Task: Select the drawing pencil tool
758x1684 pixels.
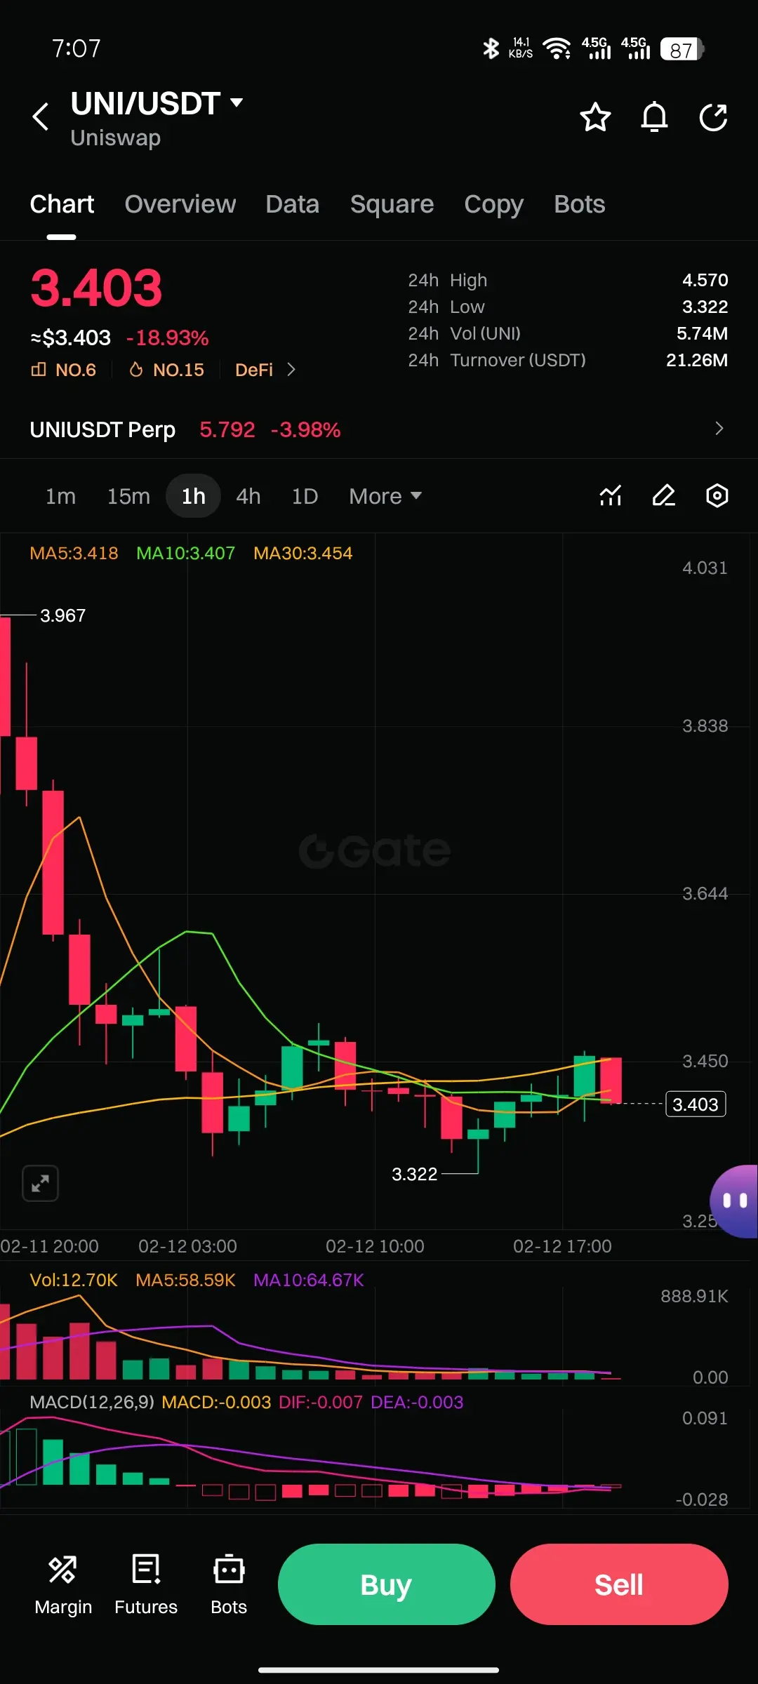Action: click(x=664, y=495)
